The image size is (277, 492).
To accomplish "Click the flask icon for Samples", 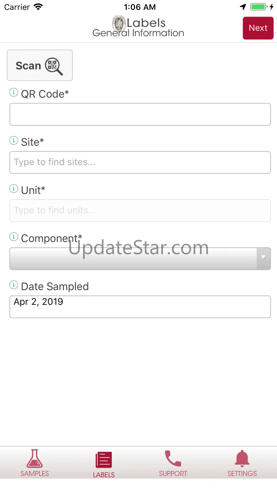I will tap(34, 458).
